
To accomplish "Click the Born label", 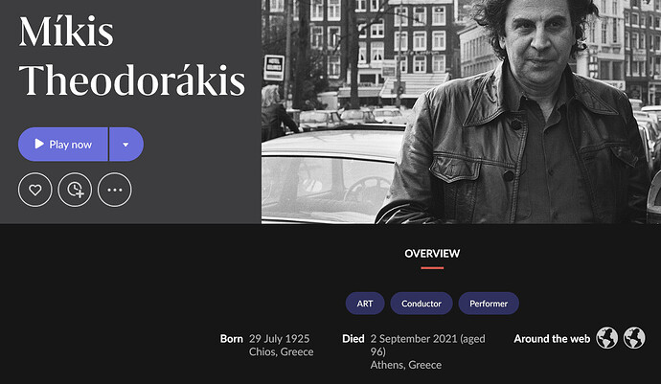I will click(232, 338).
